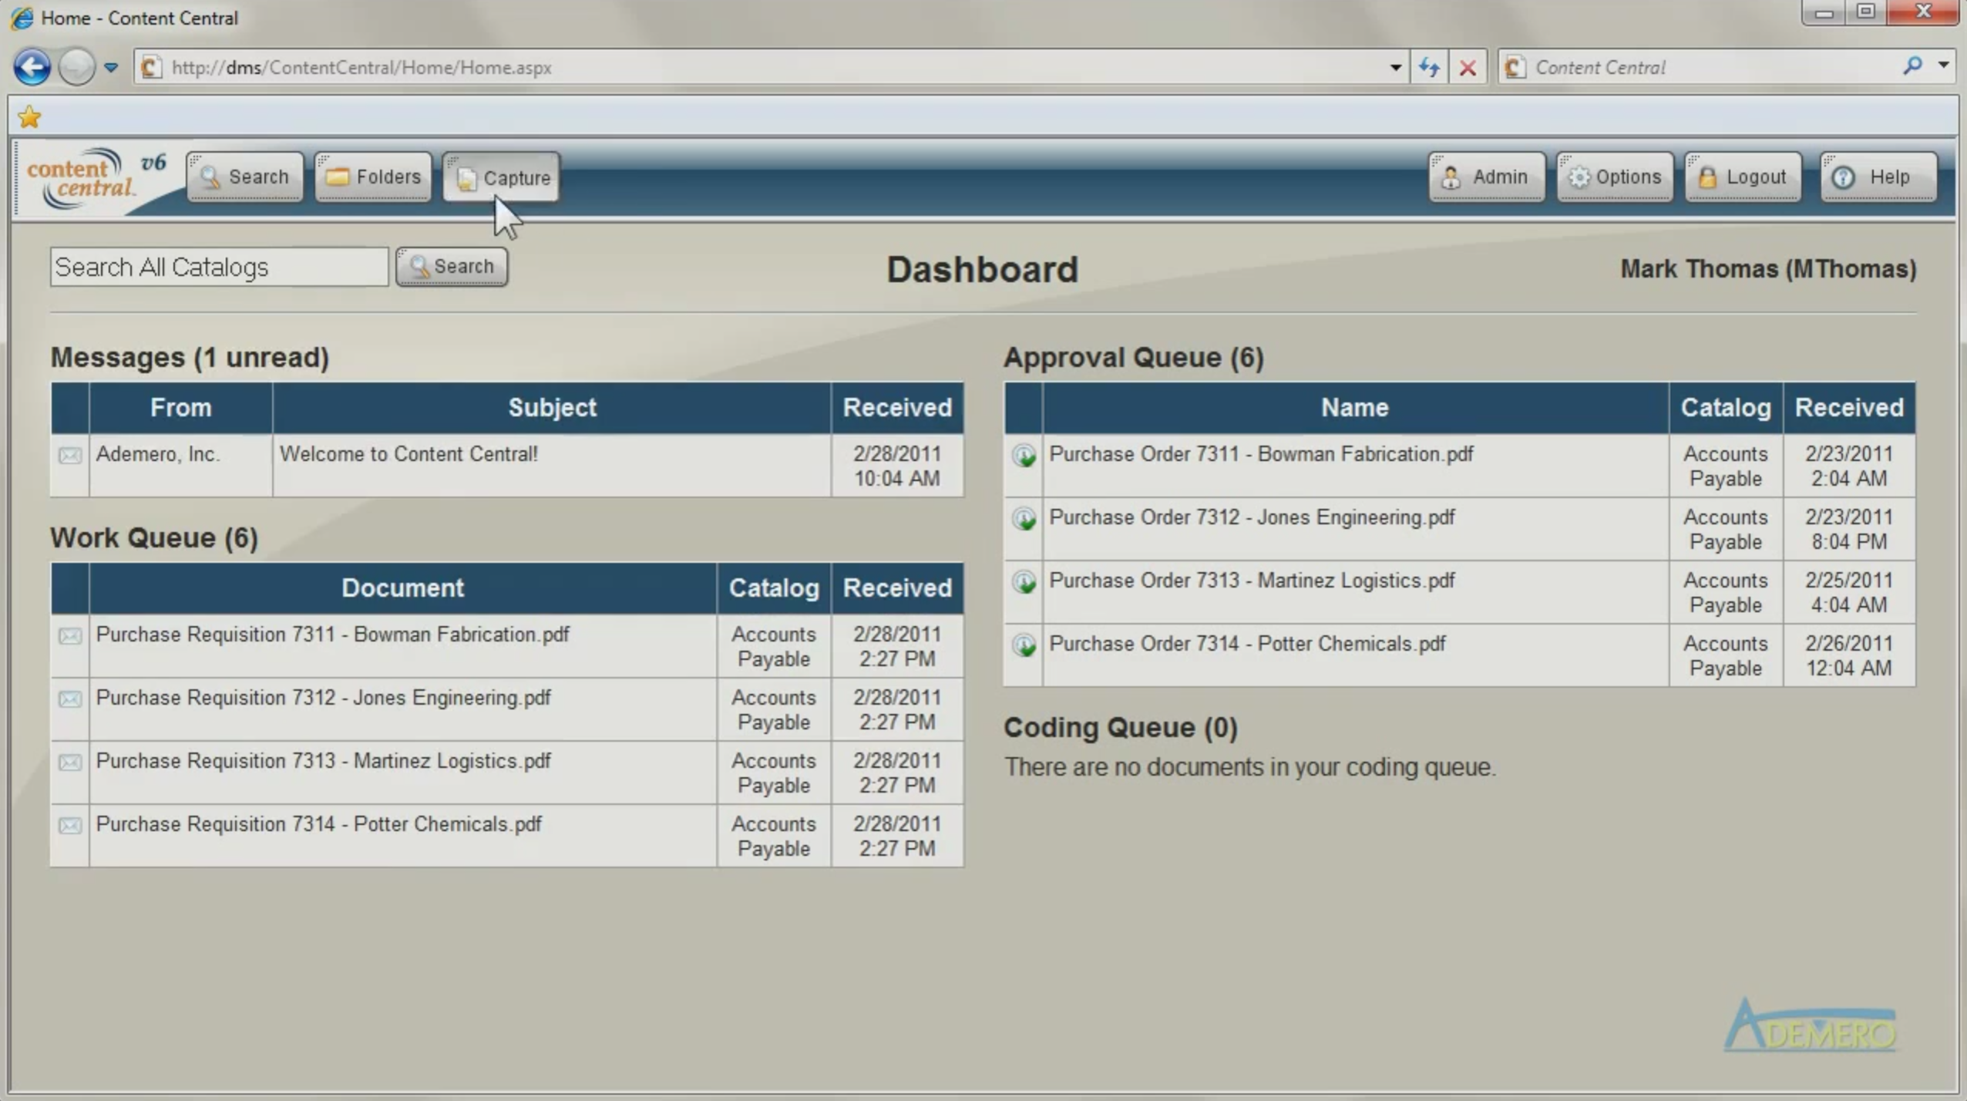Click the Messages (1 unread) heading
1967x1101 pixels.
[190, 357]
